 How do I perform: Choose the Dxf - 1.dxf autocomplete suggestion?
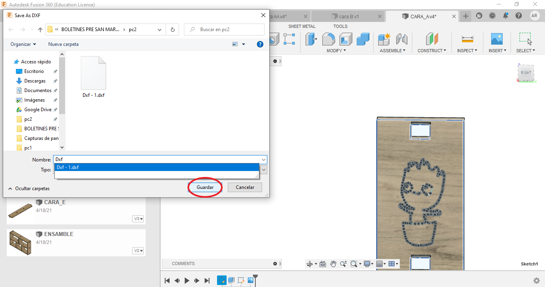point(157,167)
